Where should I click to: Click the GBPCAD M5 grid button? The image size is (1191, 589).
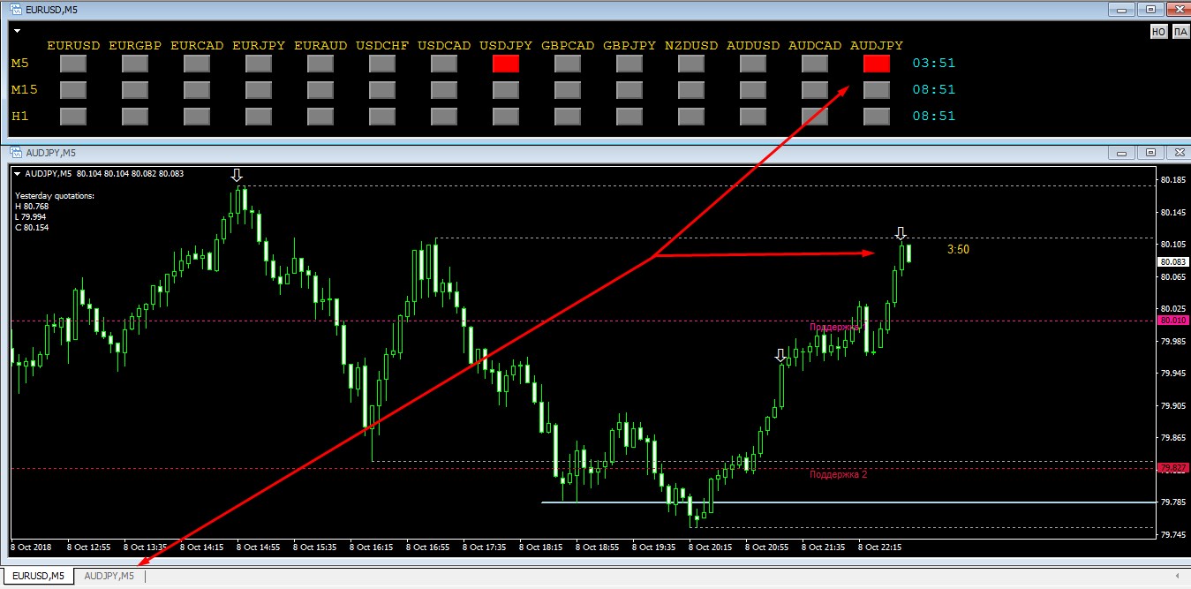click(x=568, y=64)
